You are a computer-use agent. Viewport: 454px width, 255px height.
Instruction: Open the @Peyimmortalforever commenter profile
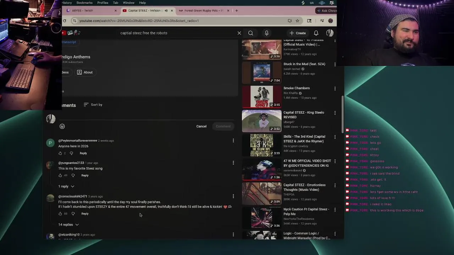78,141
